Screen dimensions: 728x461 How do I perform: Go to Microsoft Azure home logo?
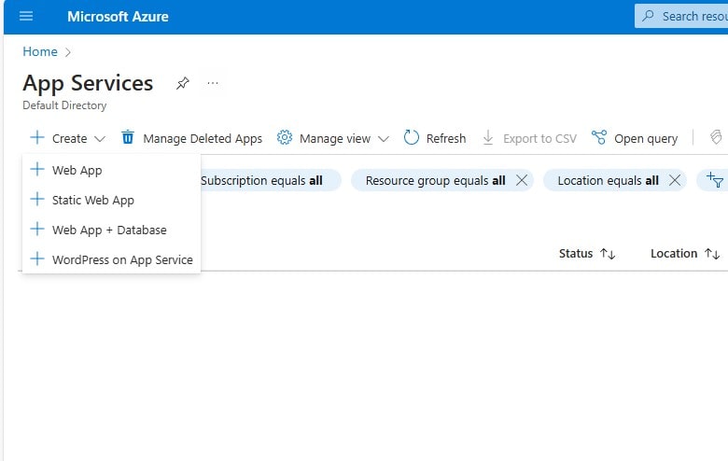[x=118, y=17]
